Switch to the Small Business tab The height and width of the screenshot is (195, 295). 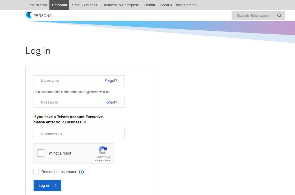(85, 5)
